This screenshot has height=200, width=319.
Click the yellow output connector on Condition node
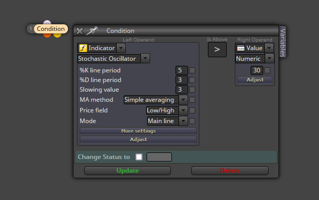pyautogui.click(x=57, y=35)
